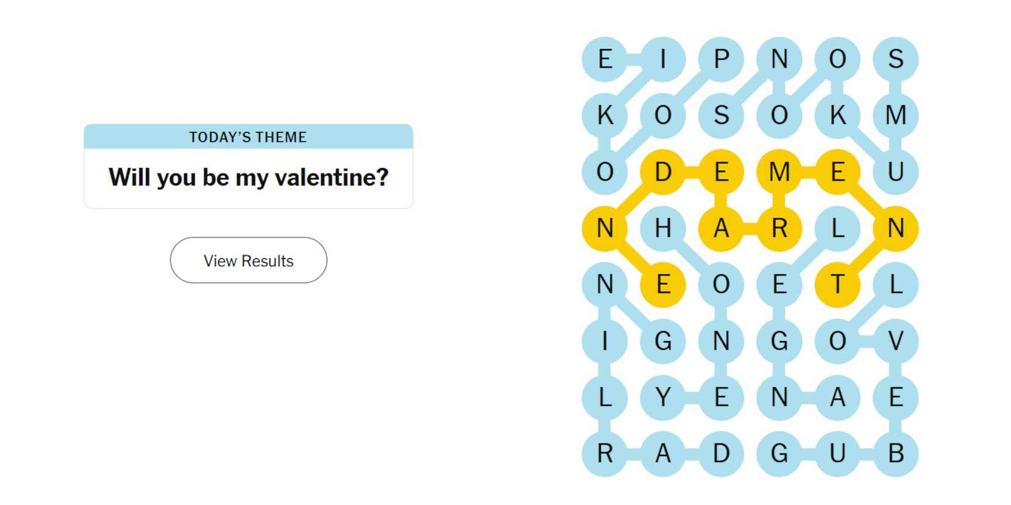Select the highlighted yellow D letter
1011x505 pixels.
pyautogui.click(x=663, y=172)
